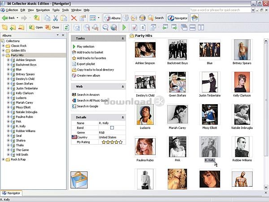This screenshot has height=202, width=269.
Task: Collapse the Tasks panel chevron
Action: click(123, 39)
